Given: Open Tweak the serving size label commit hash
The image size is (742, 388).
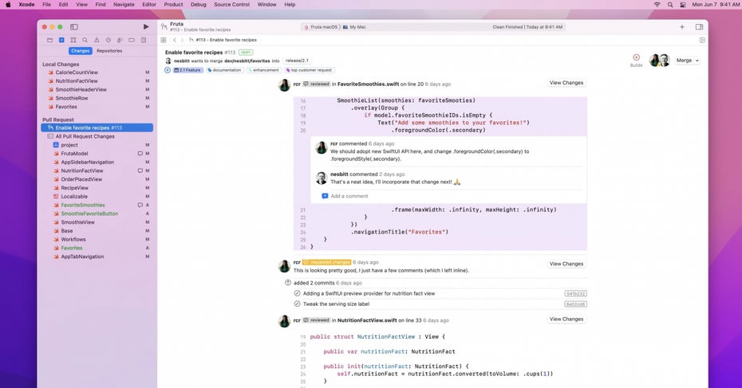Looking at the screenshot, I should pos(575,304).
